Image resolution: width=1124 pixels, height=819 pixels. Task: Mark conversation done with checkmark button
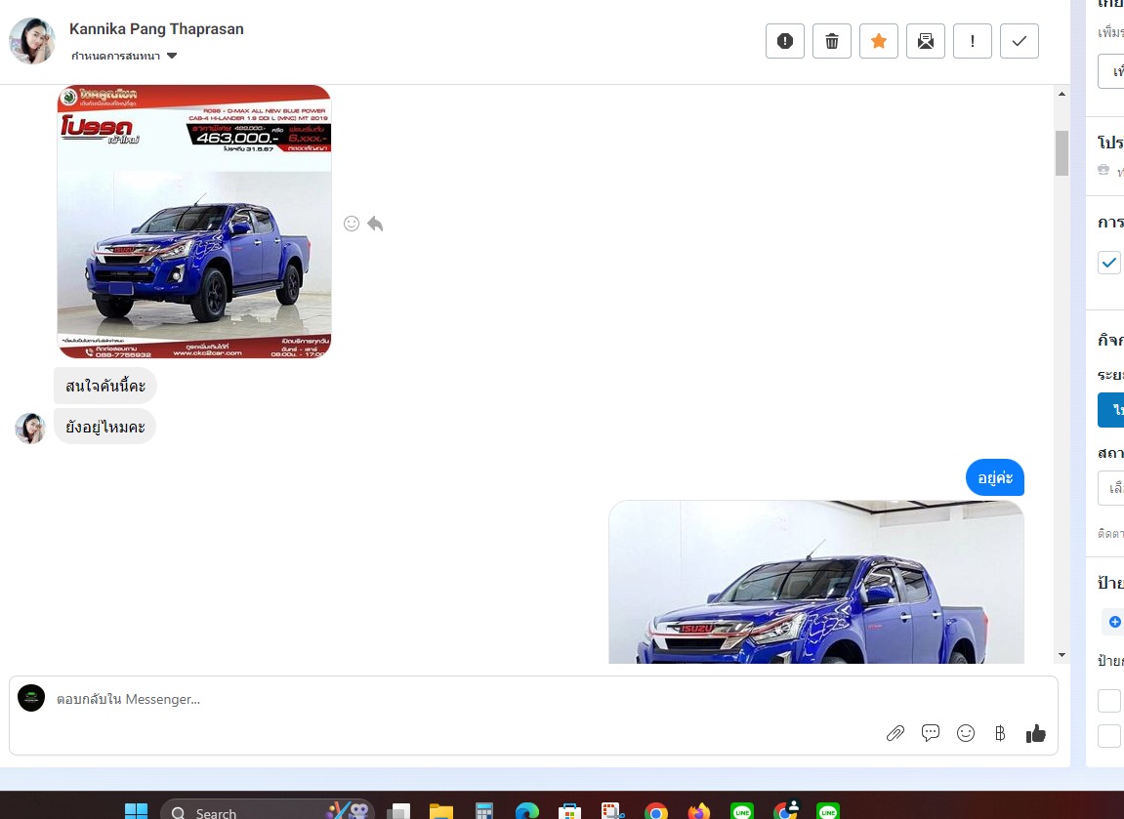tap(1020, 41)
